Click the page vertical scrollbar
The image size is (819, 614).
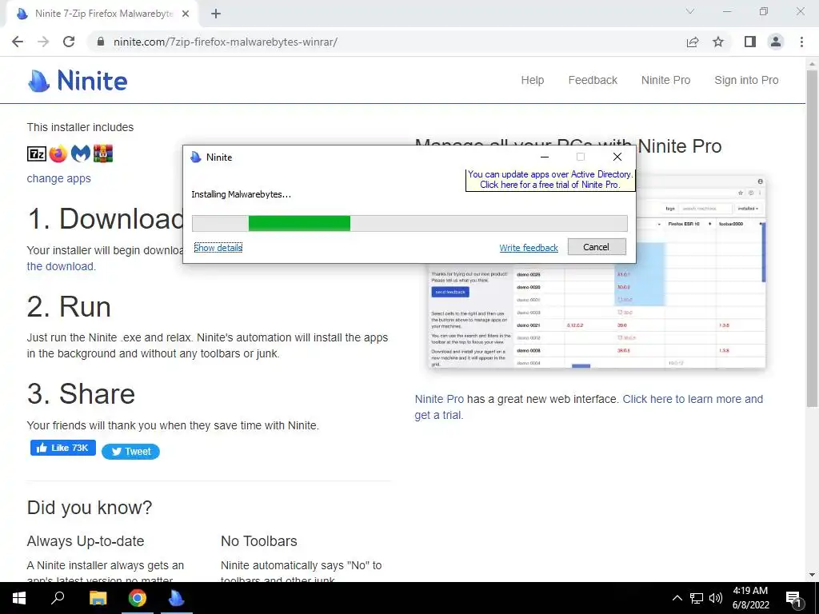pyautogui.click(x=813, y=238)
